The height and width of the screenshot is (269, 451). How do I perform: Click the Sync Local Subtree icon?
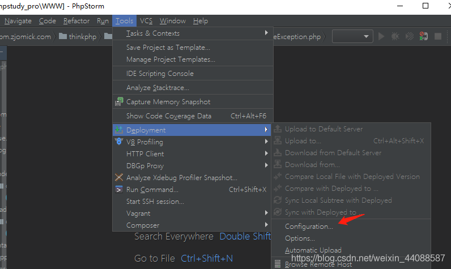pos(278,200)
